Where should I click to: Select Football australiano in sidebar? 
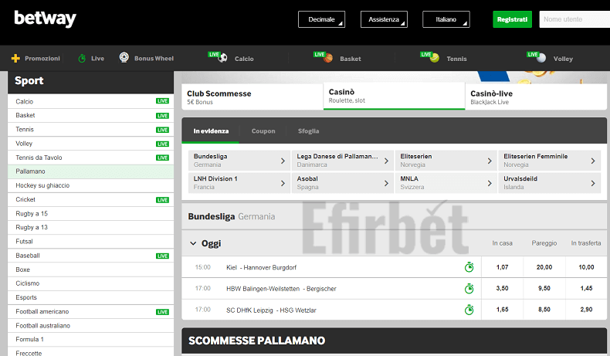(90, 326)
